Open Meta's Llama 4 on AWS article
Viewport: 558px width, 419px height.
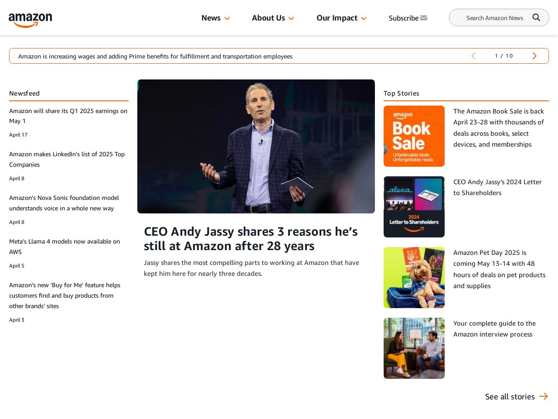65,247
